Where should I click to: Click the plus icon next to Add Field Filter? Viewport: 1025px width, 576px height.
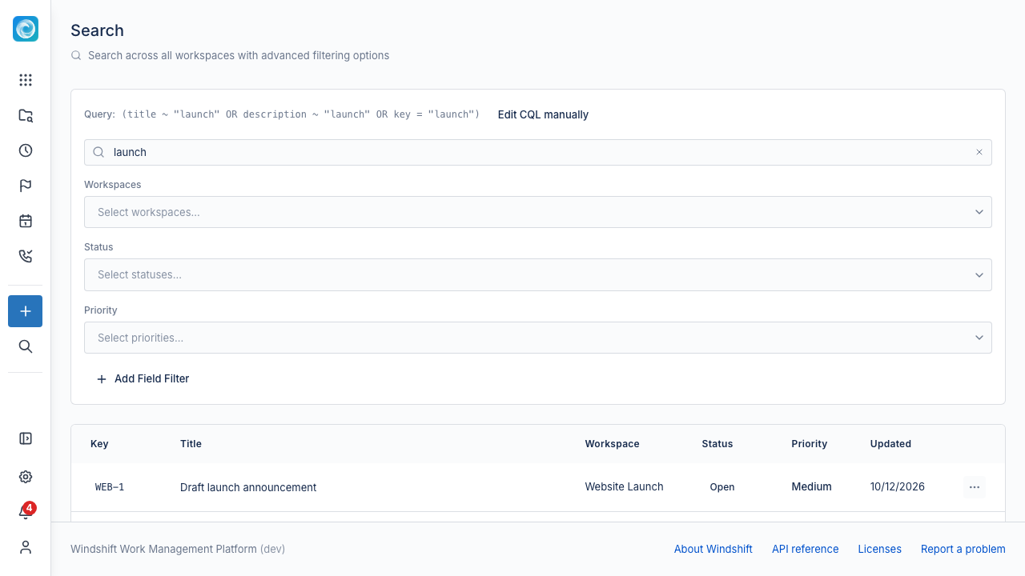102,379
